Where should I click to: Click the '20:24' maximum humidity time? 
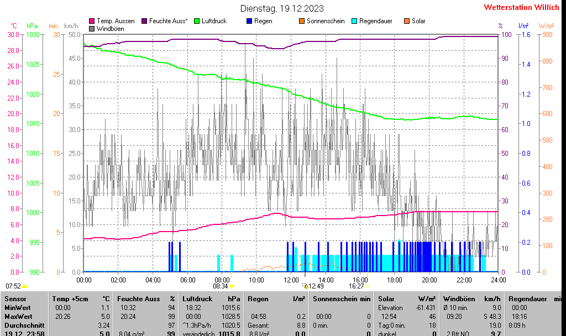point(128,317)
